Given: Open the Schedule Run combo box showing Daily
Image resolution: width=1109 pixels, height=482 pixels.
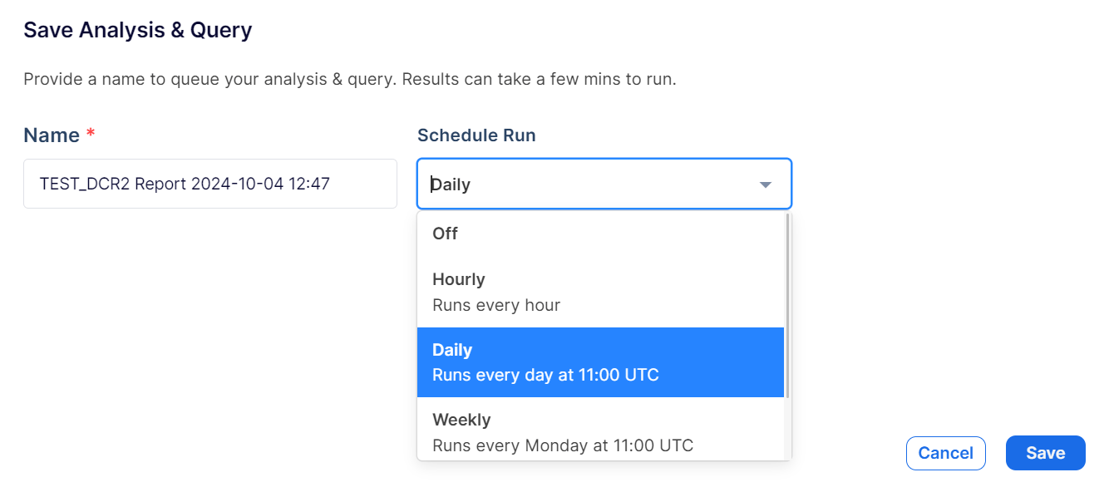Looking at the screenshot, I should pos(604,184).
